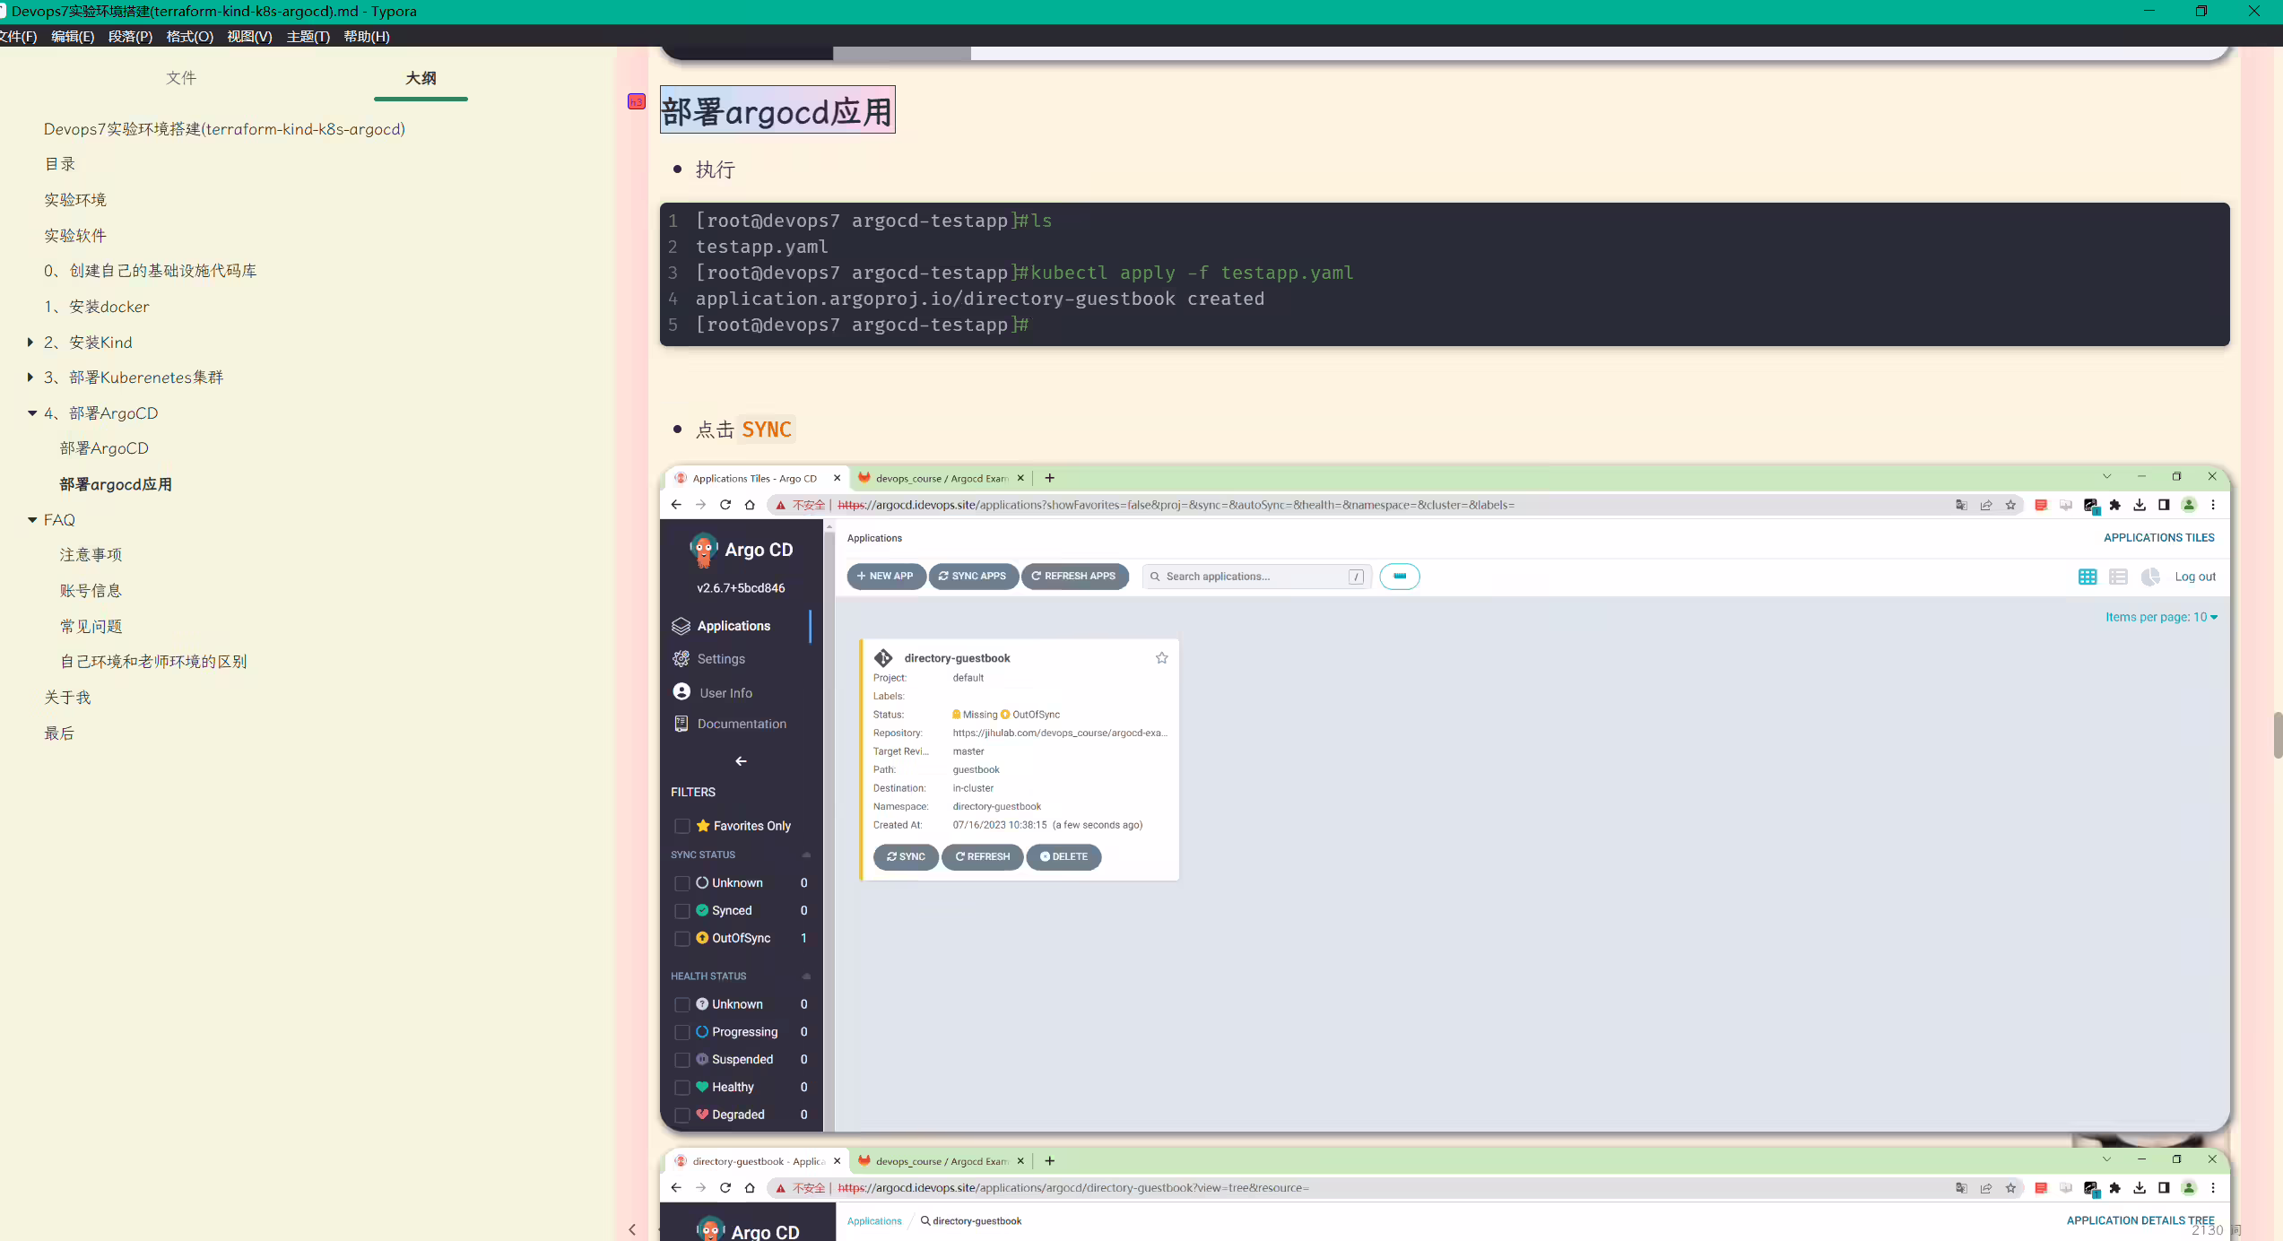This screenshot has height=1241, width=2283.
Task: Open the 视图(V) menu
Action: pyautogui.click(x=249, y=36)
